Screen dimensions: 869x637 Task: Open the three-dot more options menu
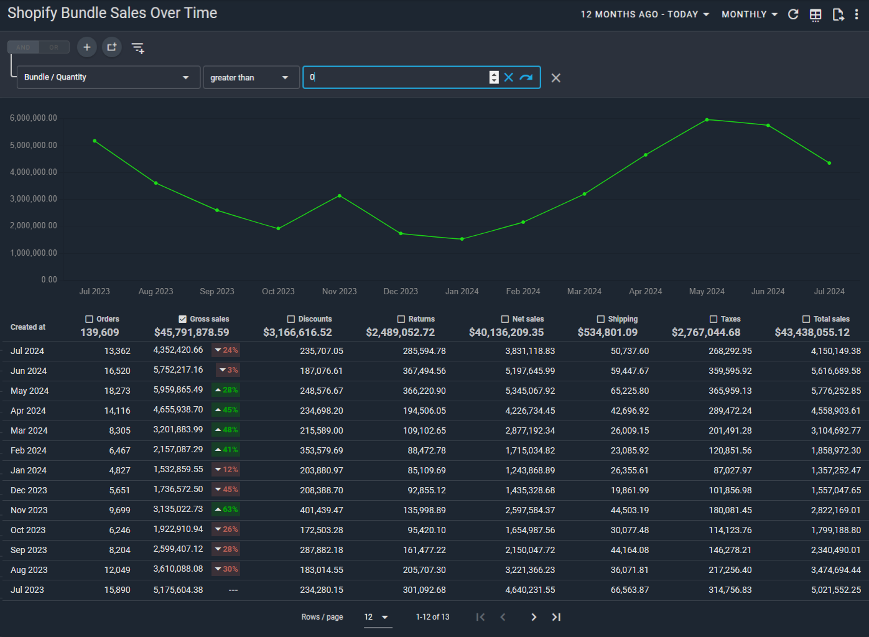pos(857,14)
